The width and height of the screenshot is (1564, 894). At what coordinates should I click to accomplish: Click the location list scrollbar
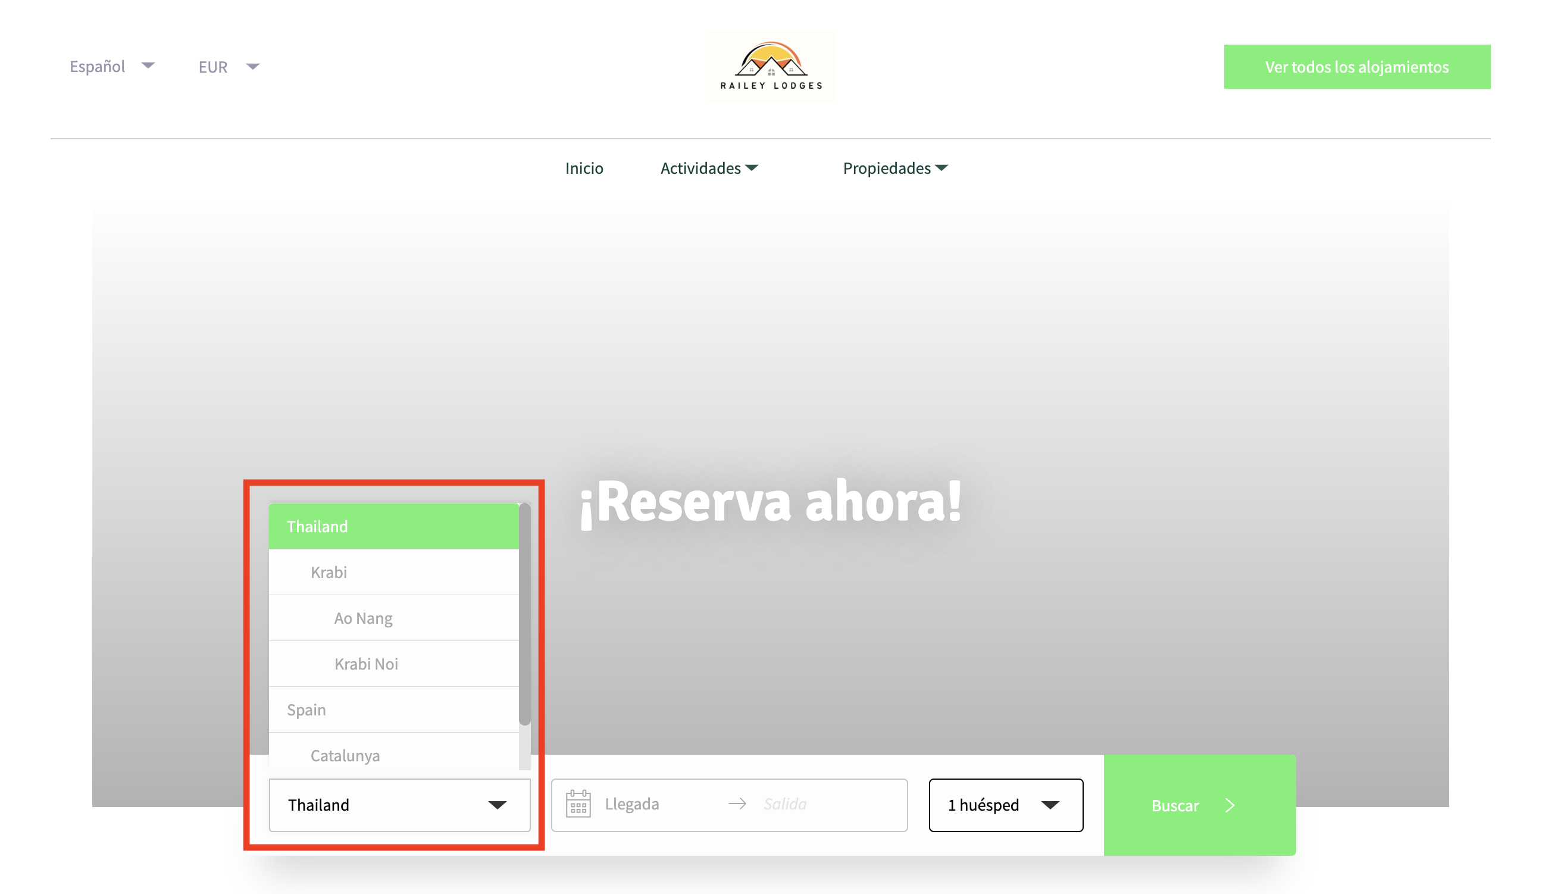point(524,614)
